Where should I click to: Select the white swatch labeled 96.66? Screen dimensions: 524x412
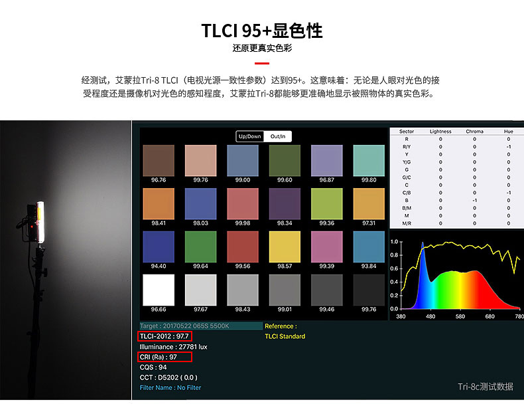159,289
